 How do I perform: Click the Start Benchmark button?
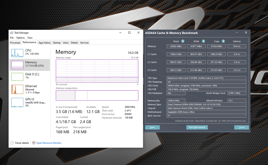(197, 127)
